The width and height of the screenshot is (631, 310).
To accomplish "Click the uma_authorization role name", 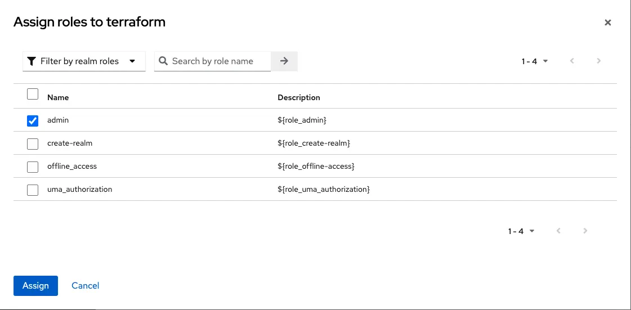I will click(80, 188).
